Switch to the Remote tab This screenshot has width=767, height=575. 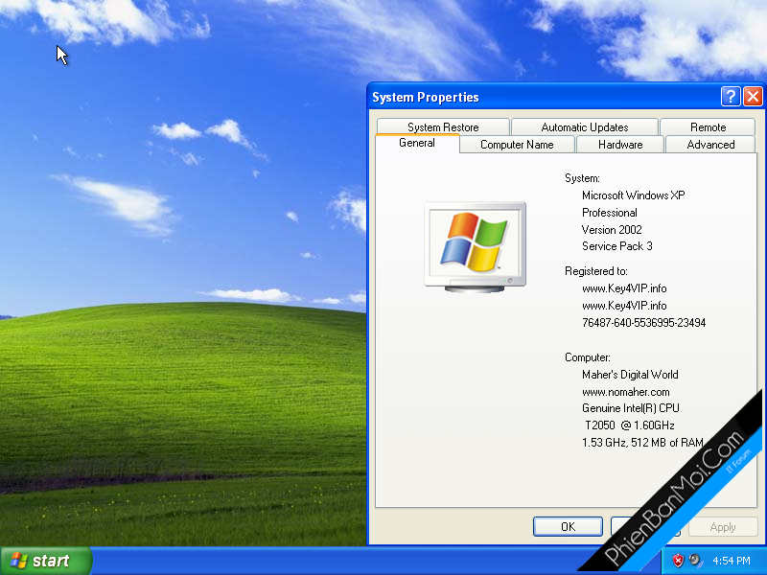pyautogui.click(x=708, y=127)
